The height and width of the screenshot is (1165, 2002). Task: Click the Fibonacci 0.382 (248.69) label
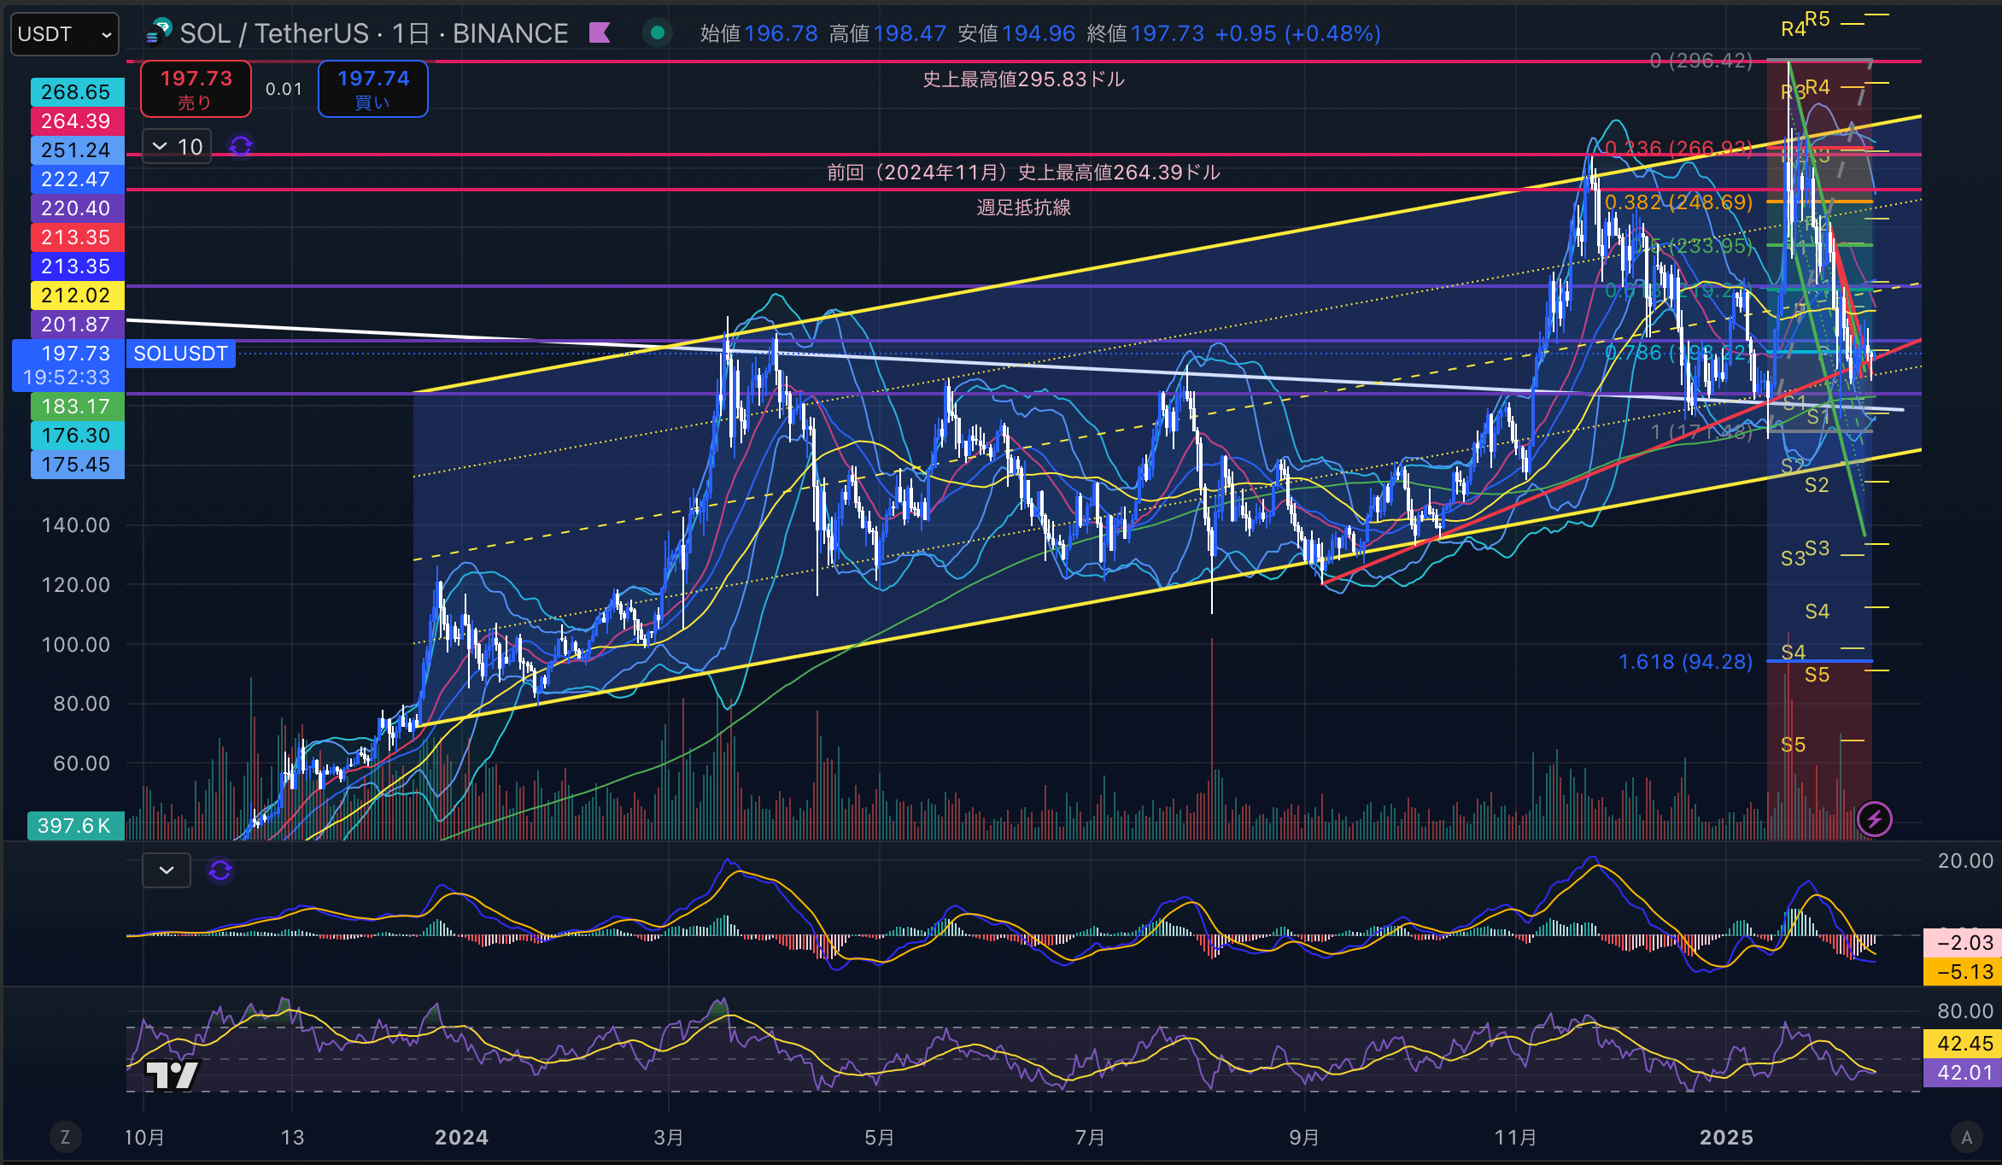pyautogui.click(x=1678, y=202)
